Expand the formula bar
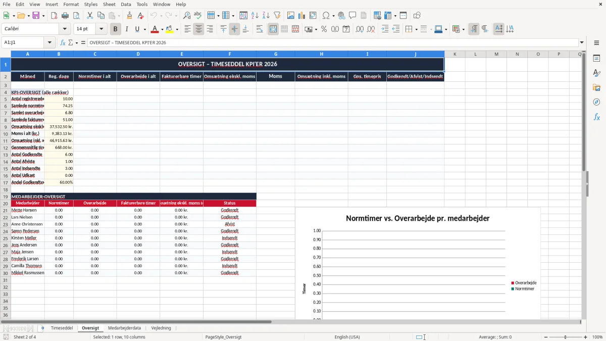This screenshot has height=341, width=606. click(582, 42)
